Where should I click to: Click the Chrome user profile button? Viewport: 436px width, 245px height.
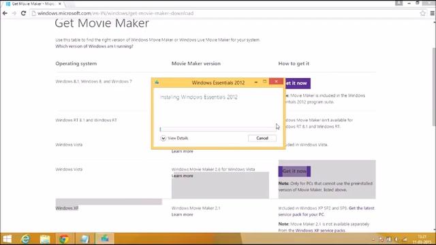point(399,3)
